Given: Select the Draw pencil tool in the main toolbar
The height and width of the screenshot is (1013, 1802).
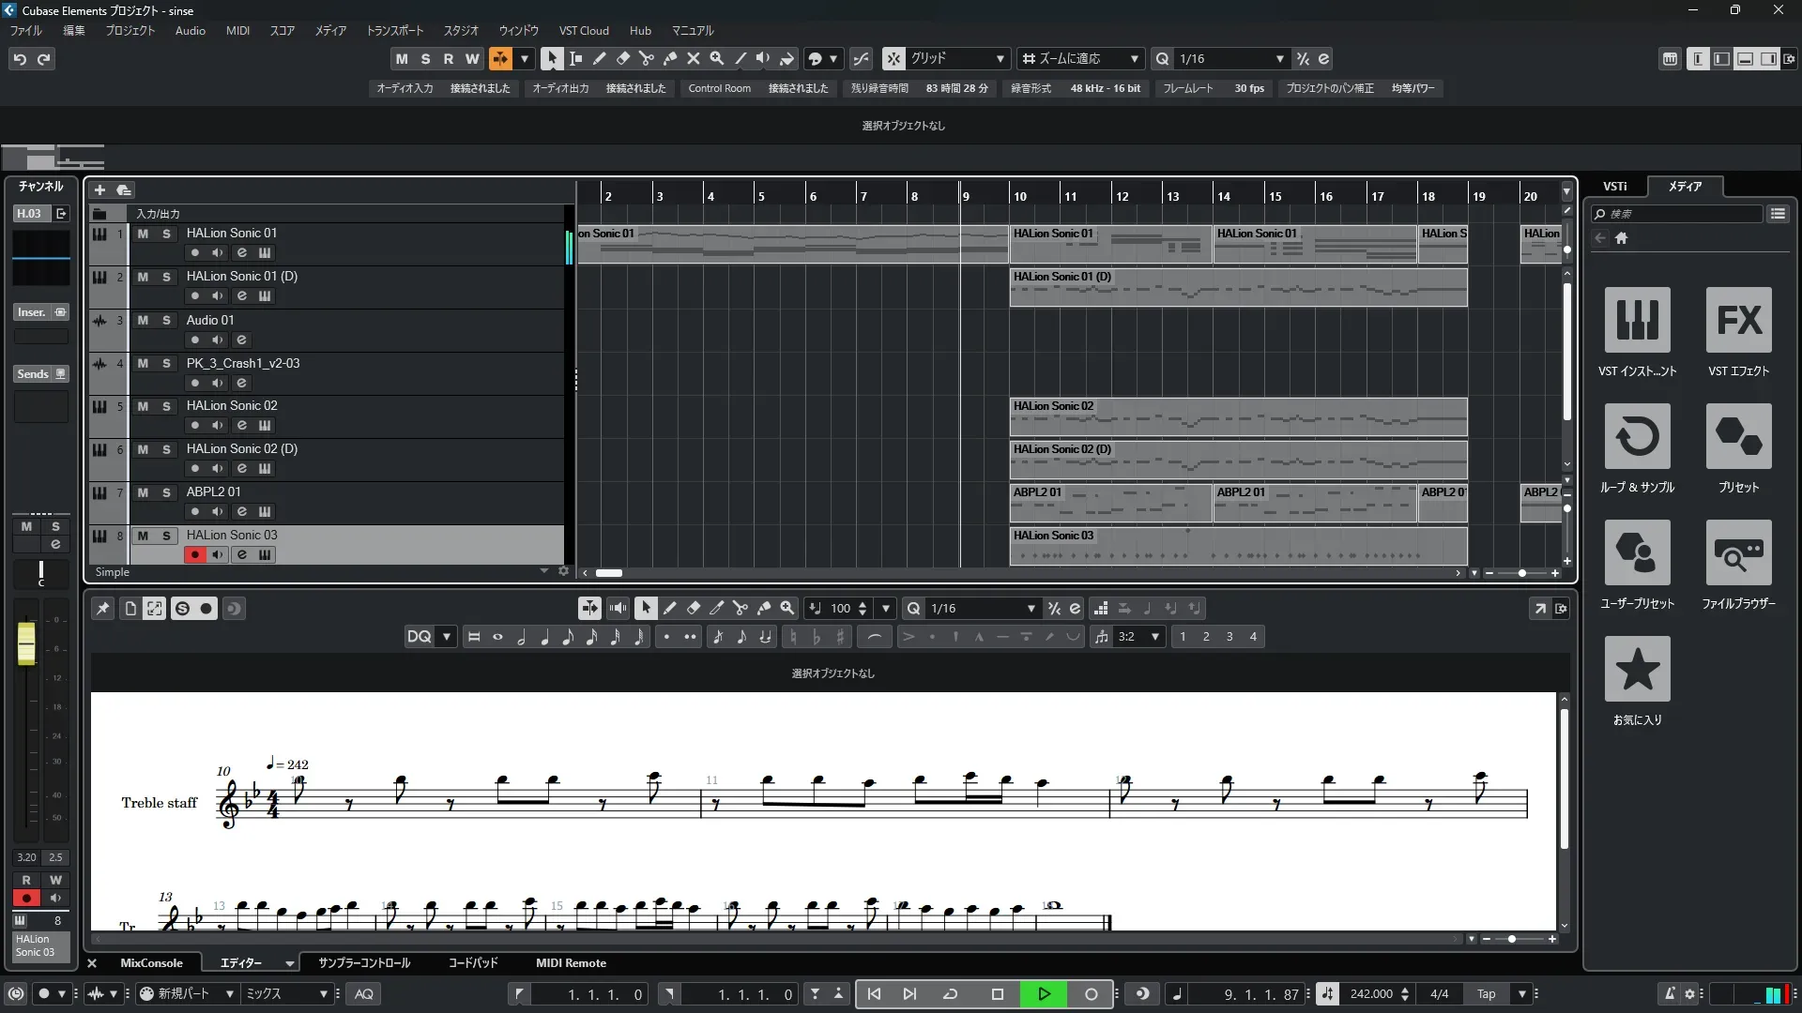Looking at the screenshot, I should point(599,58).
